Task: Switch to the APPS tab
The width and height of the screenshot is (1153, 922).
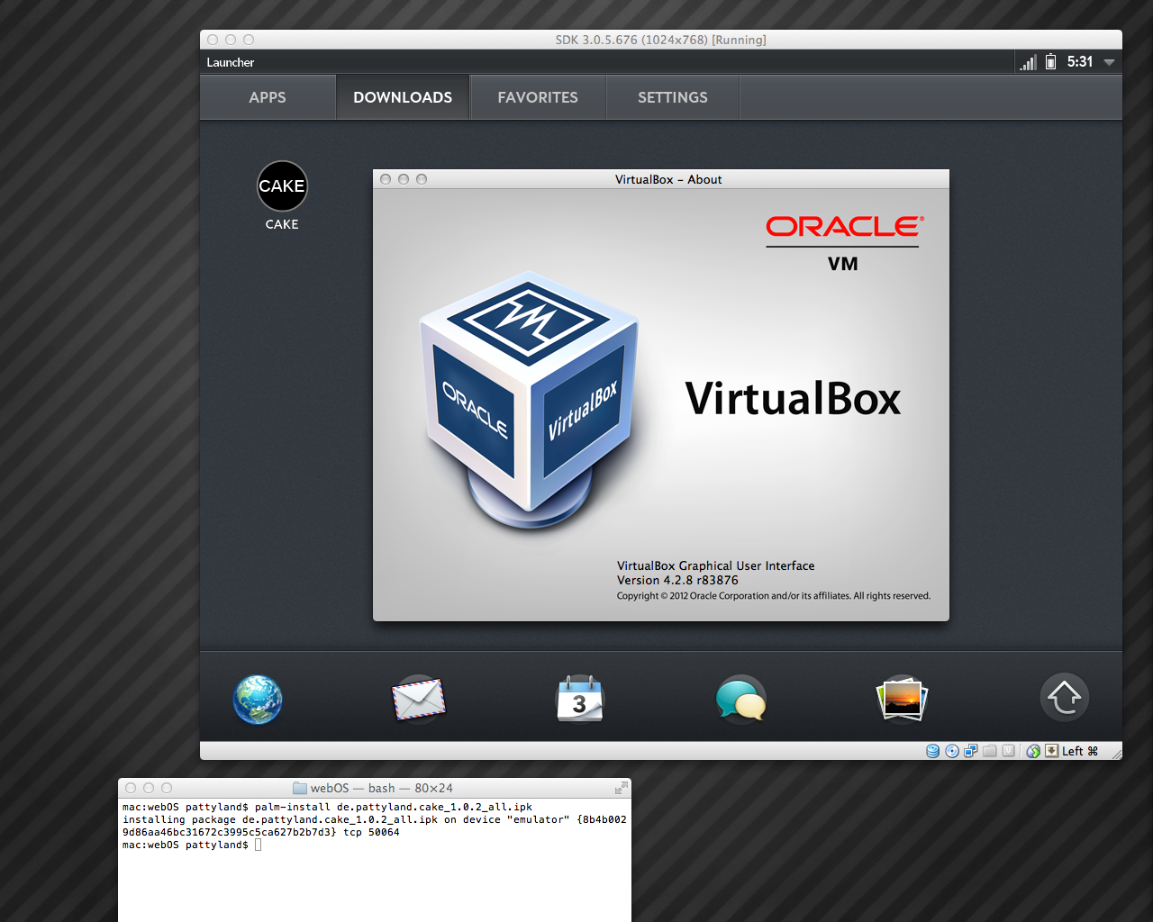Action: coord(268,96)
